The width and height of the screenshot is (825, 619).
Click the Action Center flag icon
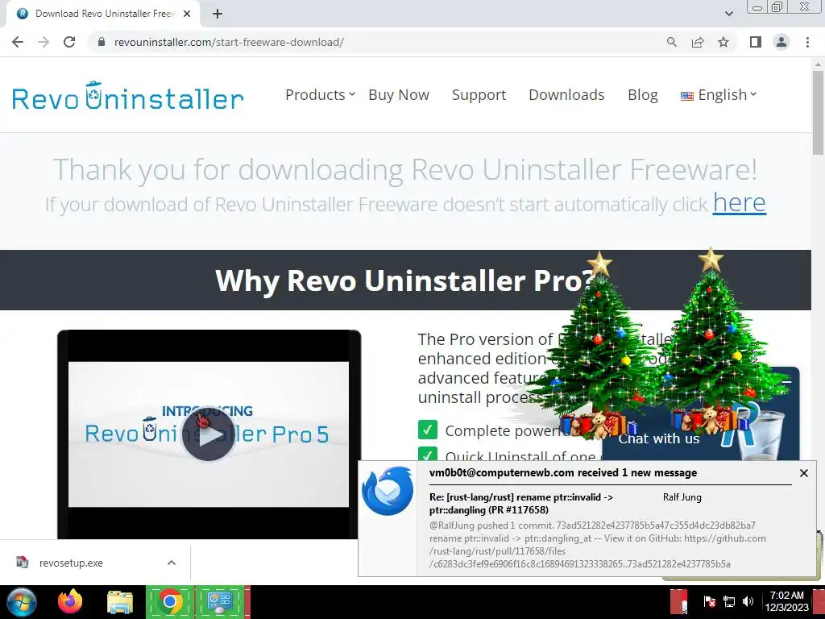(x=709, y=601)
